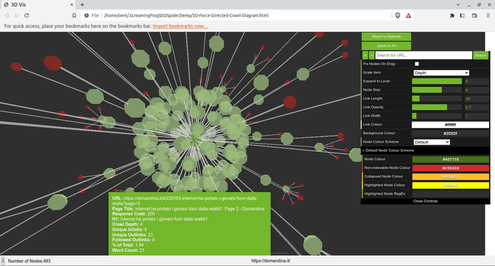
Task: Click the Close Controls bar
Action: pos(425,201)
